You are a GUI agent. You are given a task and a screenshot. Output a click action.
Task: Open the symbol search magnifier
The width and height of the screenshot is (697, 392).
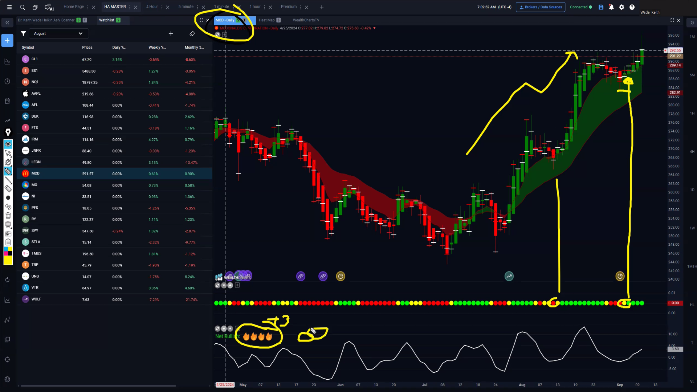coord(23,7)
